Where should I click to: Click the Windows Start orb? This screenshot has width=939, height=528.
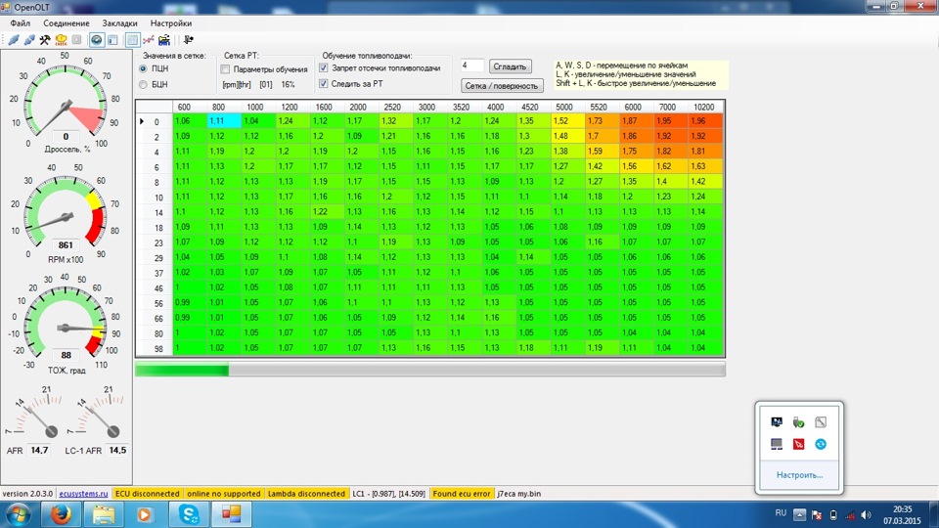coord(18,515)
